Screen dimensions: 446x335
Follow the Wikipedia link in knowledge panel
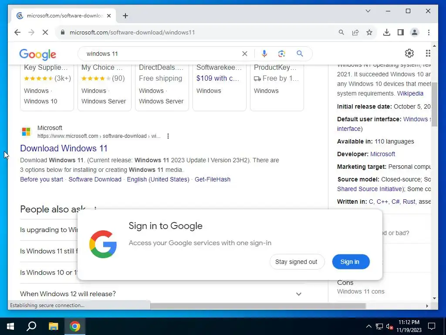[410, 93]
